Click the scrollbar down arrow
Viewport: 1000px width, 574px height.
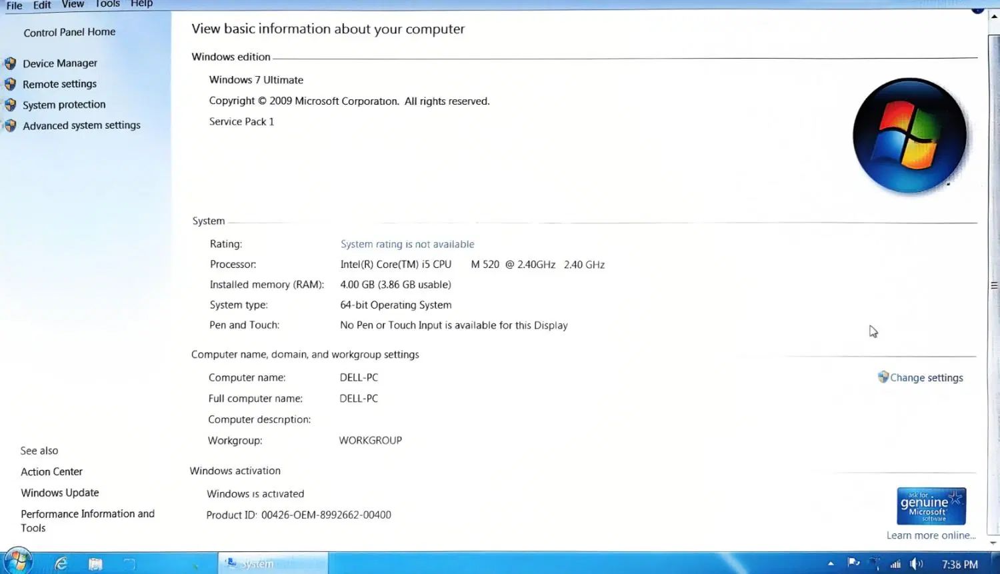point(994,543)
